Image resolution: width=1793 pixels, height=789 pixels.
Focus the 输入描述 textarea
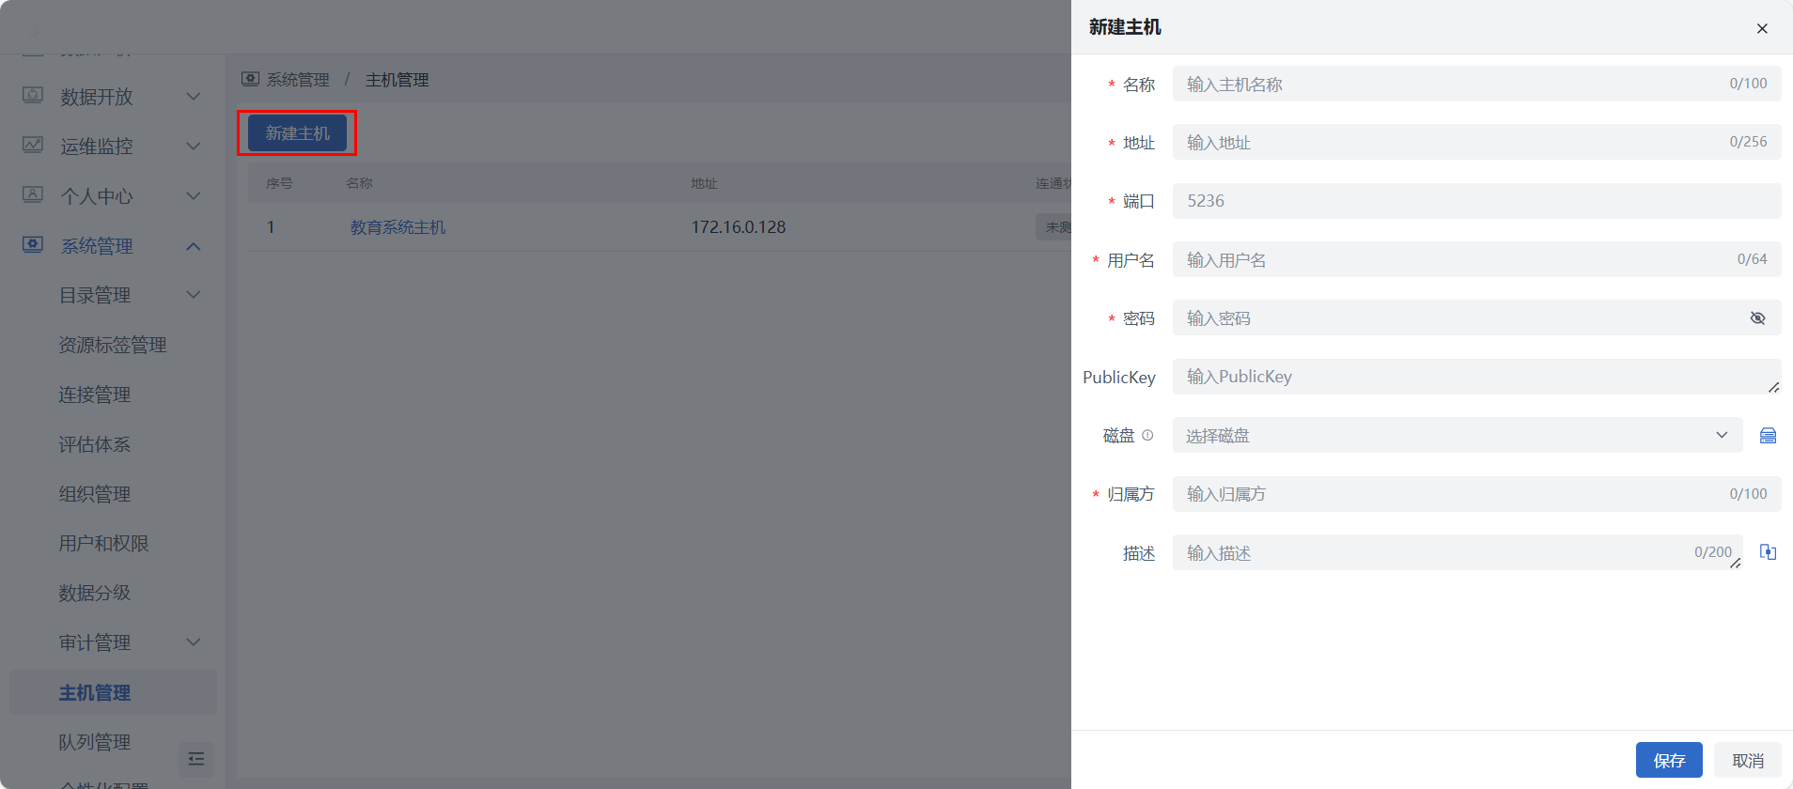click(x=1458, y=552)
